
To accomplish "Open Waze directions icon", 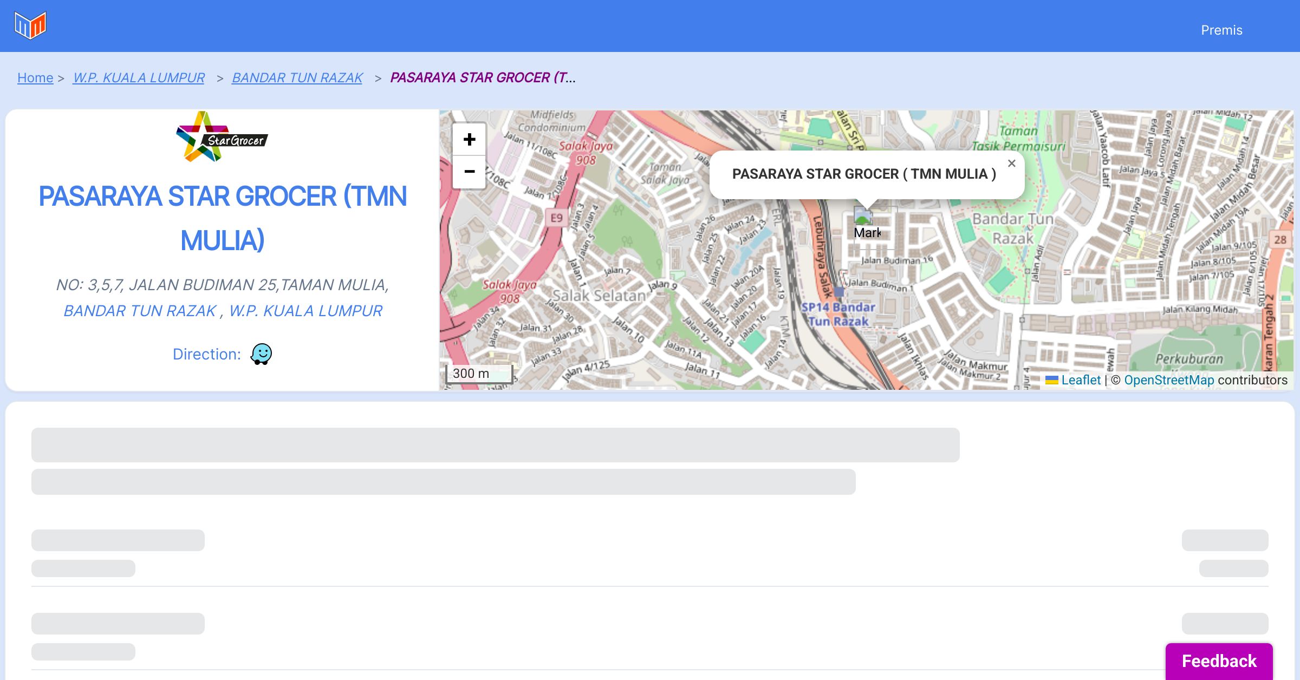I will point(261,354).
